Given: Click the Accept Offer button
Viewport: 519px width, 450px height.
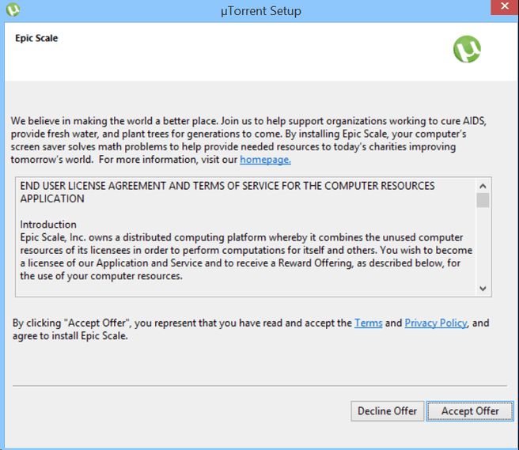Looking at the screenshot, I should [x=470, y=411].
